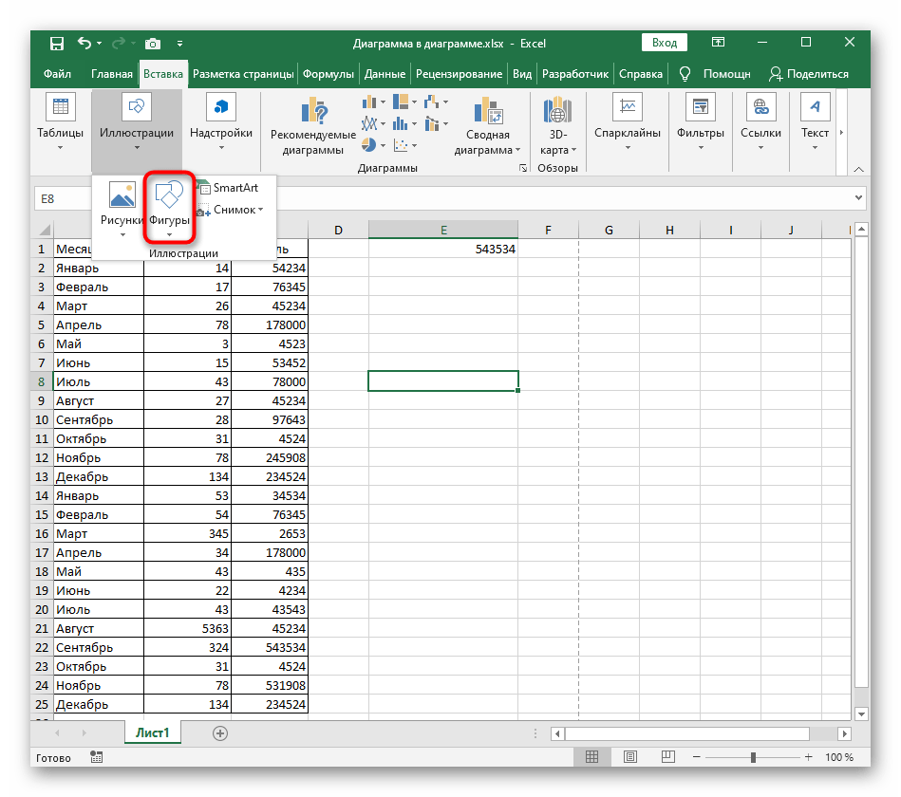Image resolution: width=901 pixels, height=797 pixels.
Task: Click the Сентябрь cell in row 22
Action: click(x=98, y=648)
